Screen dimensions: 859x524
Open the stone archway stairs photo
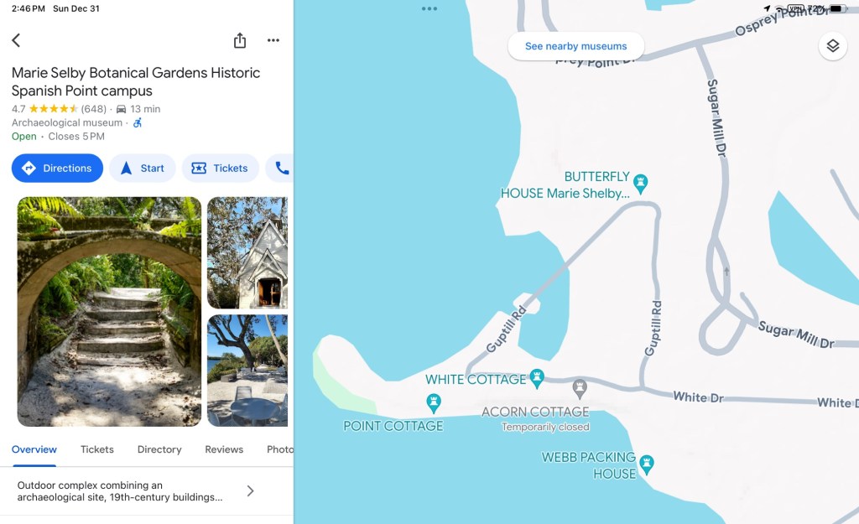tap(109, 312)
